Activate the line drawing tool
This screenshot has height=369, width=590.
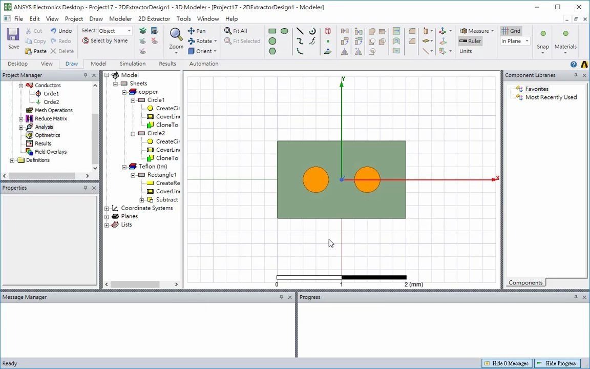coord(300,31)
